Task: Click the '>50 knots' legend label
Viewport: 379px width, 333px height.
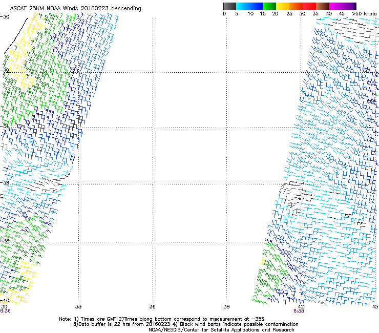Action: pos(364,14)
